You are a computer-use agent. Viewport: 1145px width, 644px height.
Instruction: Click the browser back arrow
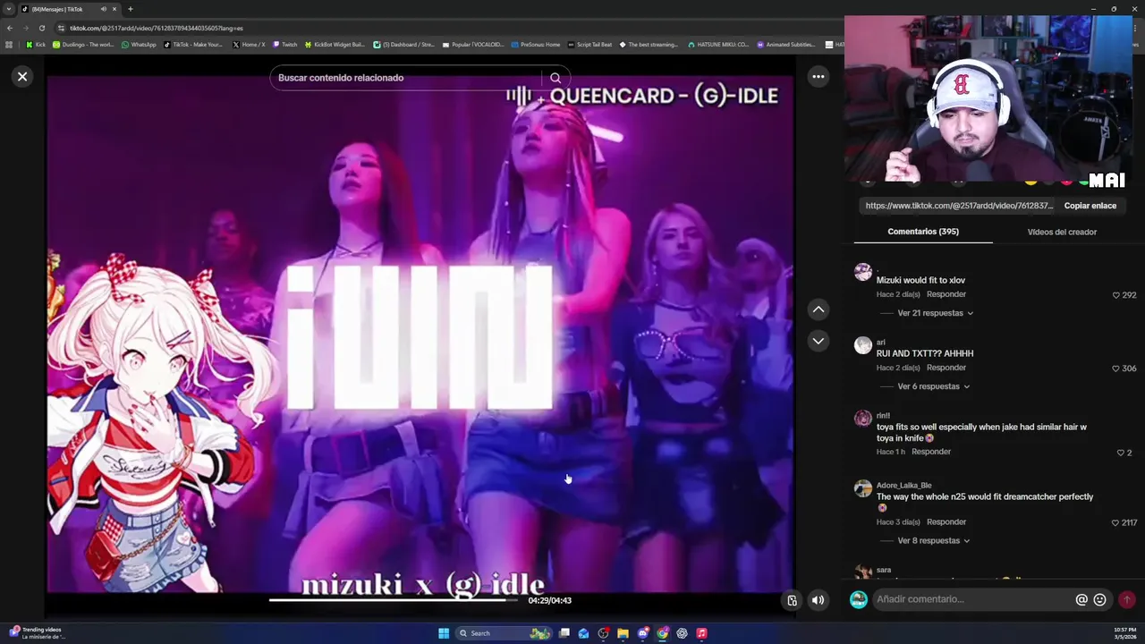(10, 28)
